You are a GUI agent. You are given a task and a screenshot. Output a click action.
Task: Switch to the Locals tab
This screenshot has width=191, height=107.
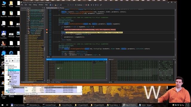53,82
